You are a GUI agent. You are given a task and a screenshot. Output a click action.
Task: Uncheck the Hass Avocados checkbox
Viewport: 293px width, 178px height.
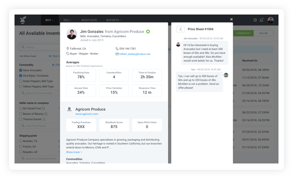(x=20, y=70)
